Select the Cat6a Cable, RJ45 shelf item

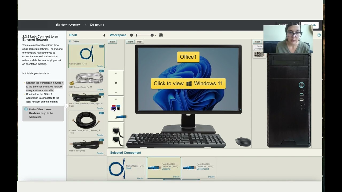(87, 56)
